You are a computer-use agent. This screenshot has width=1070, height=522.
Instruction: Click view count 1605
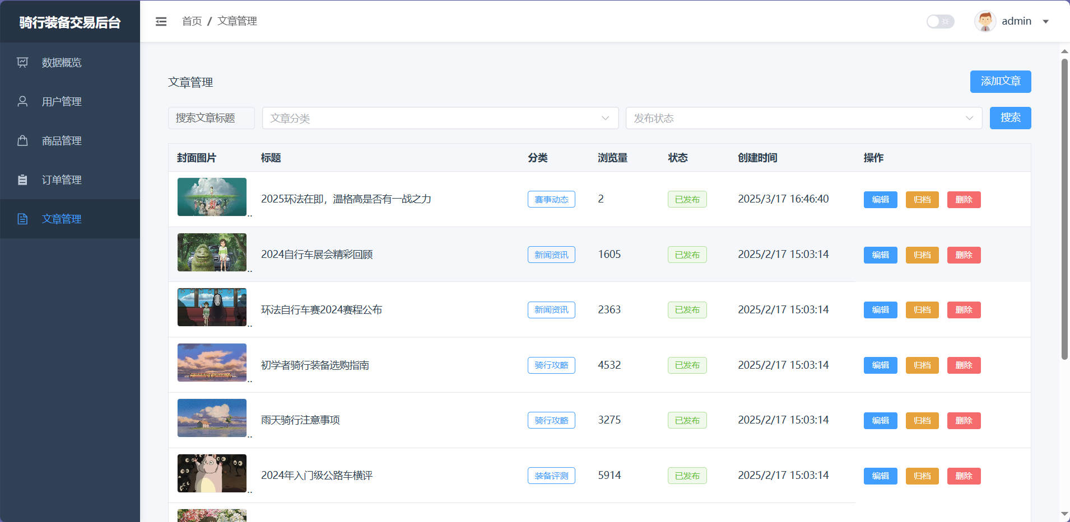[609, 255]
